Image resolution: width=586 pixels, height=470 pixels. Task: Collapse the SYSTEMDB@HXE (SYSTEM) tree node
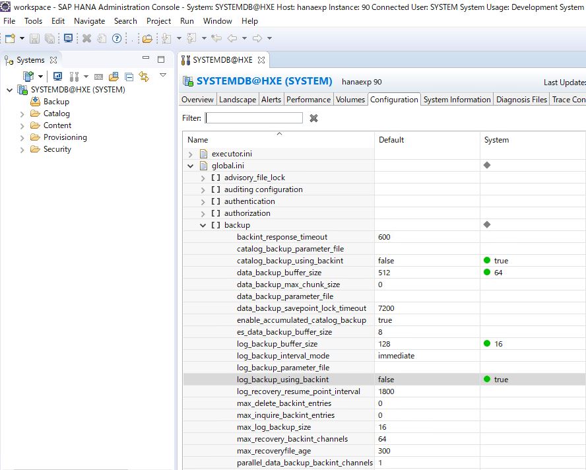[x=10, y=90]
